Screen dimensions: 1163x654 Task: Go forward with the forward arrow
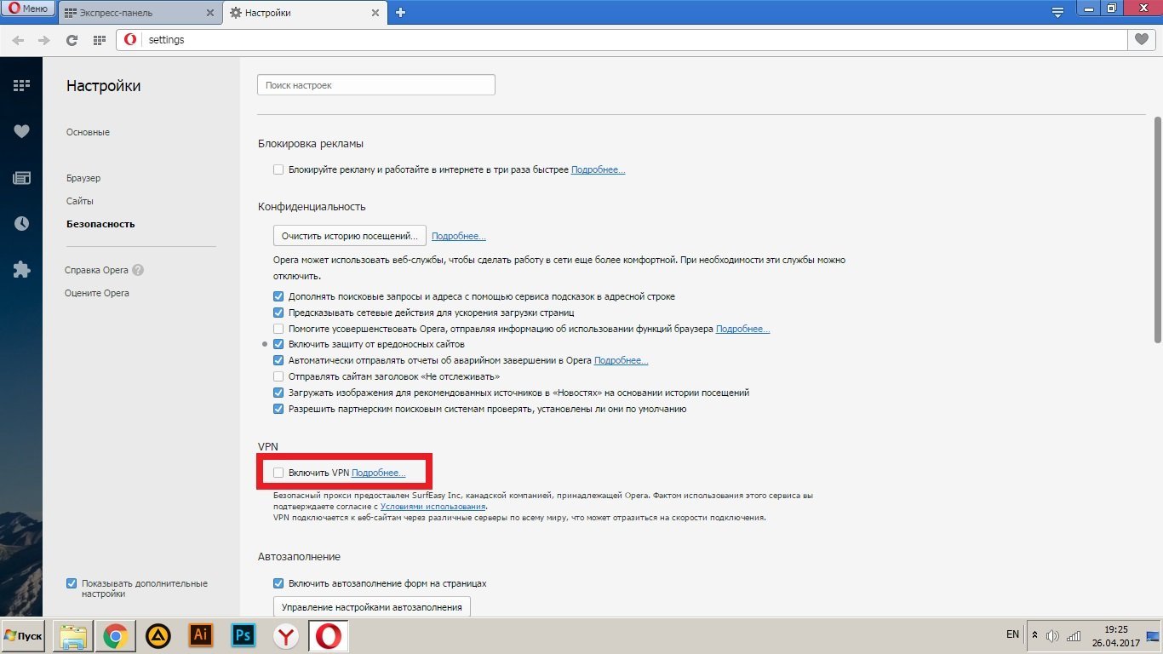[44, 40]
